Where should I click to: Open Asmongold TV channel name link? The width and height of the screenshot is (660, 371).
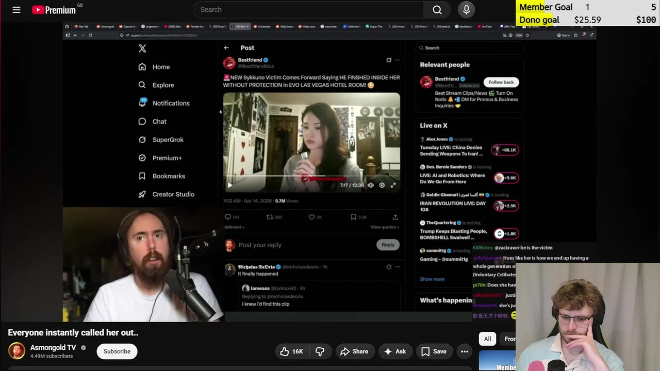point(53,347)
